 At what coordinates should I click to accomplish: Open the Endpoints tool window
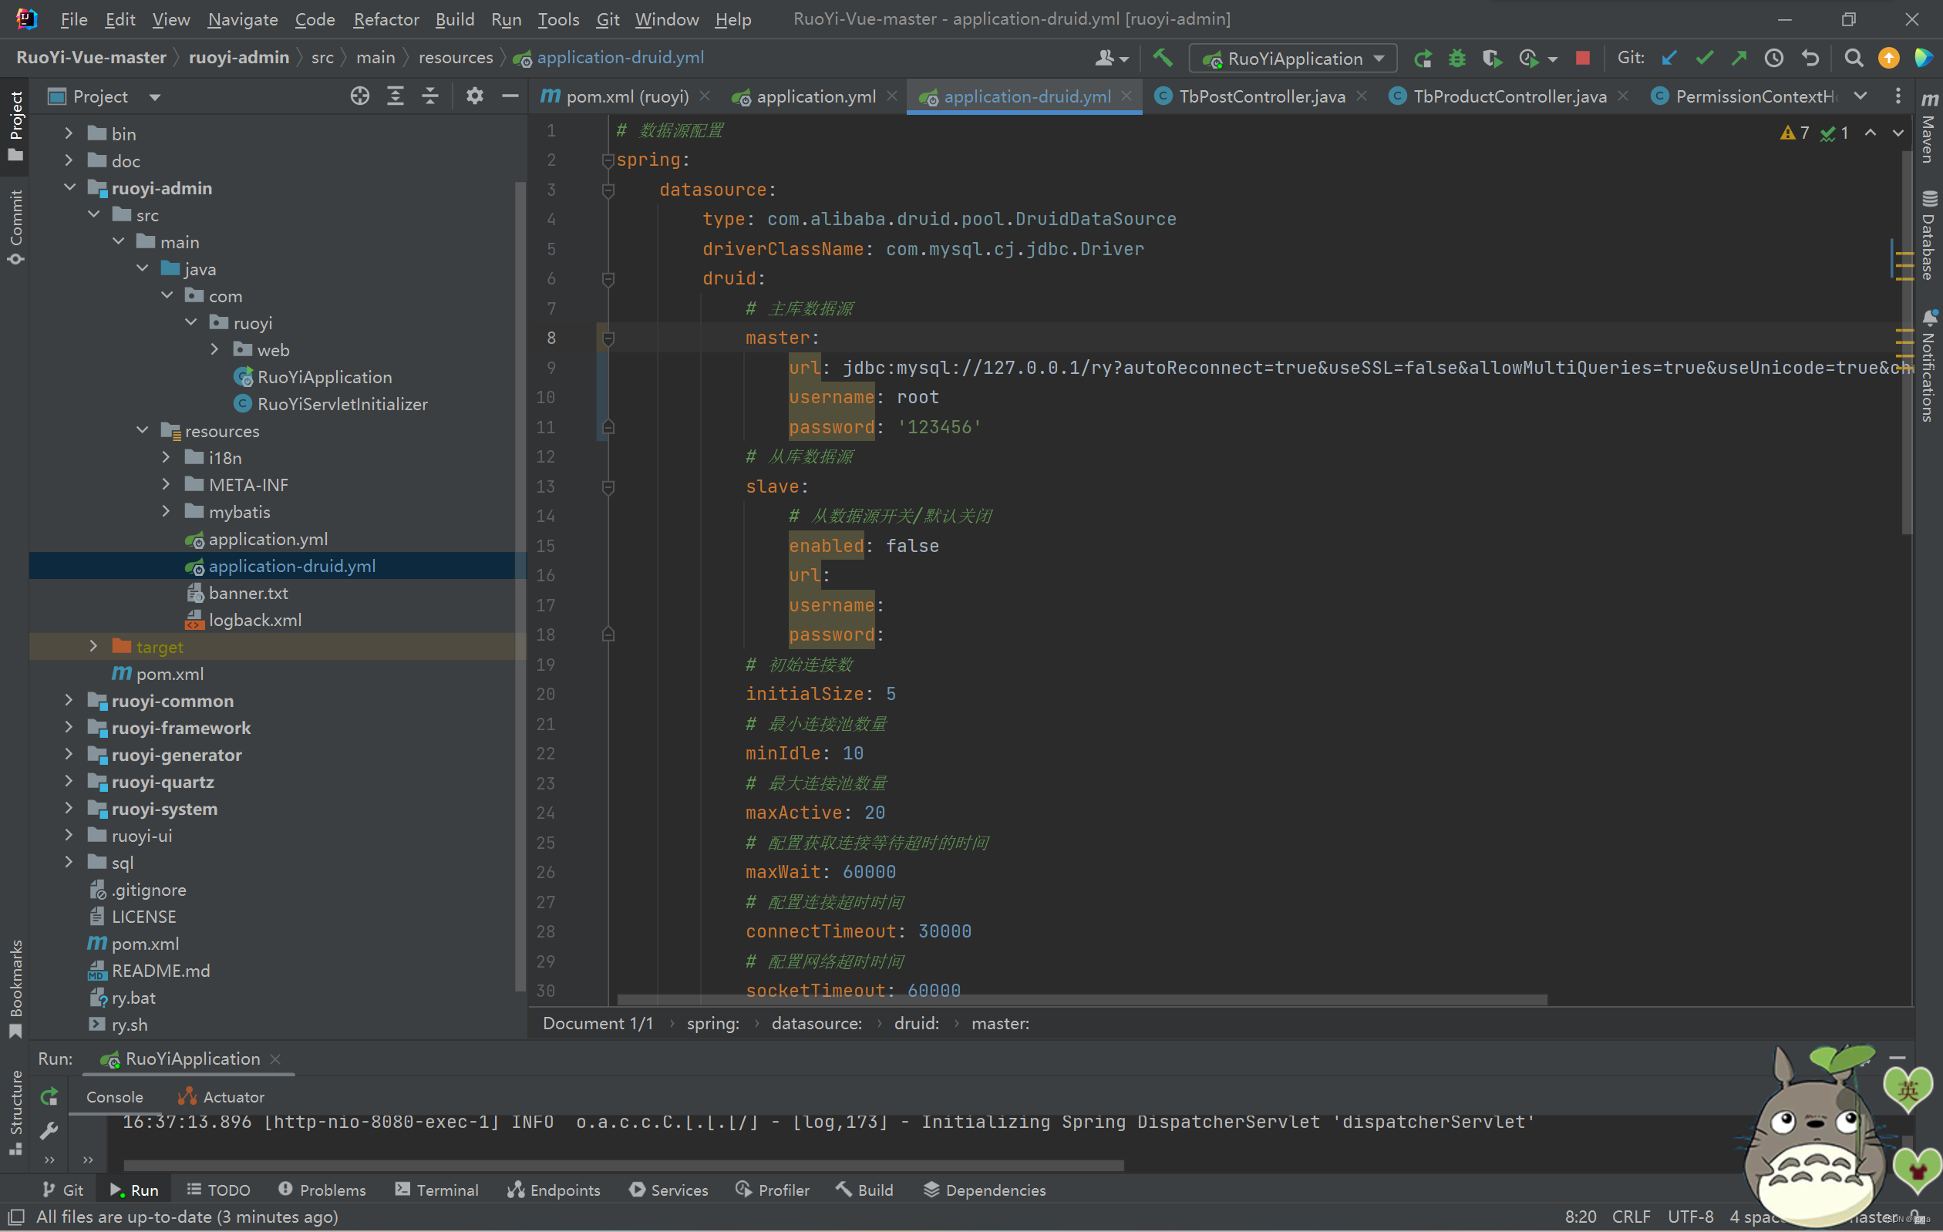click(x=554, y=1190)
